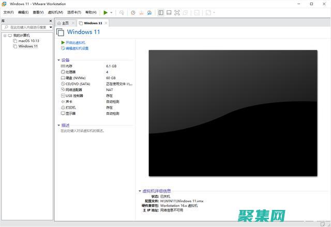Click the library search input field
Viewport: 331px width, 227px height.
coord(27,27)
